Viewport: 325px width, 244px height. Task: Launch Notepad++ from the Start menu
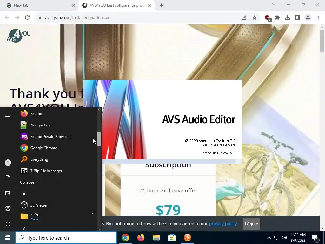[35, 125]
